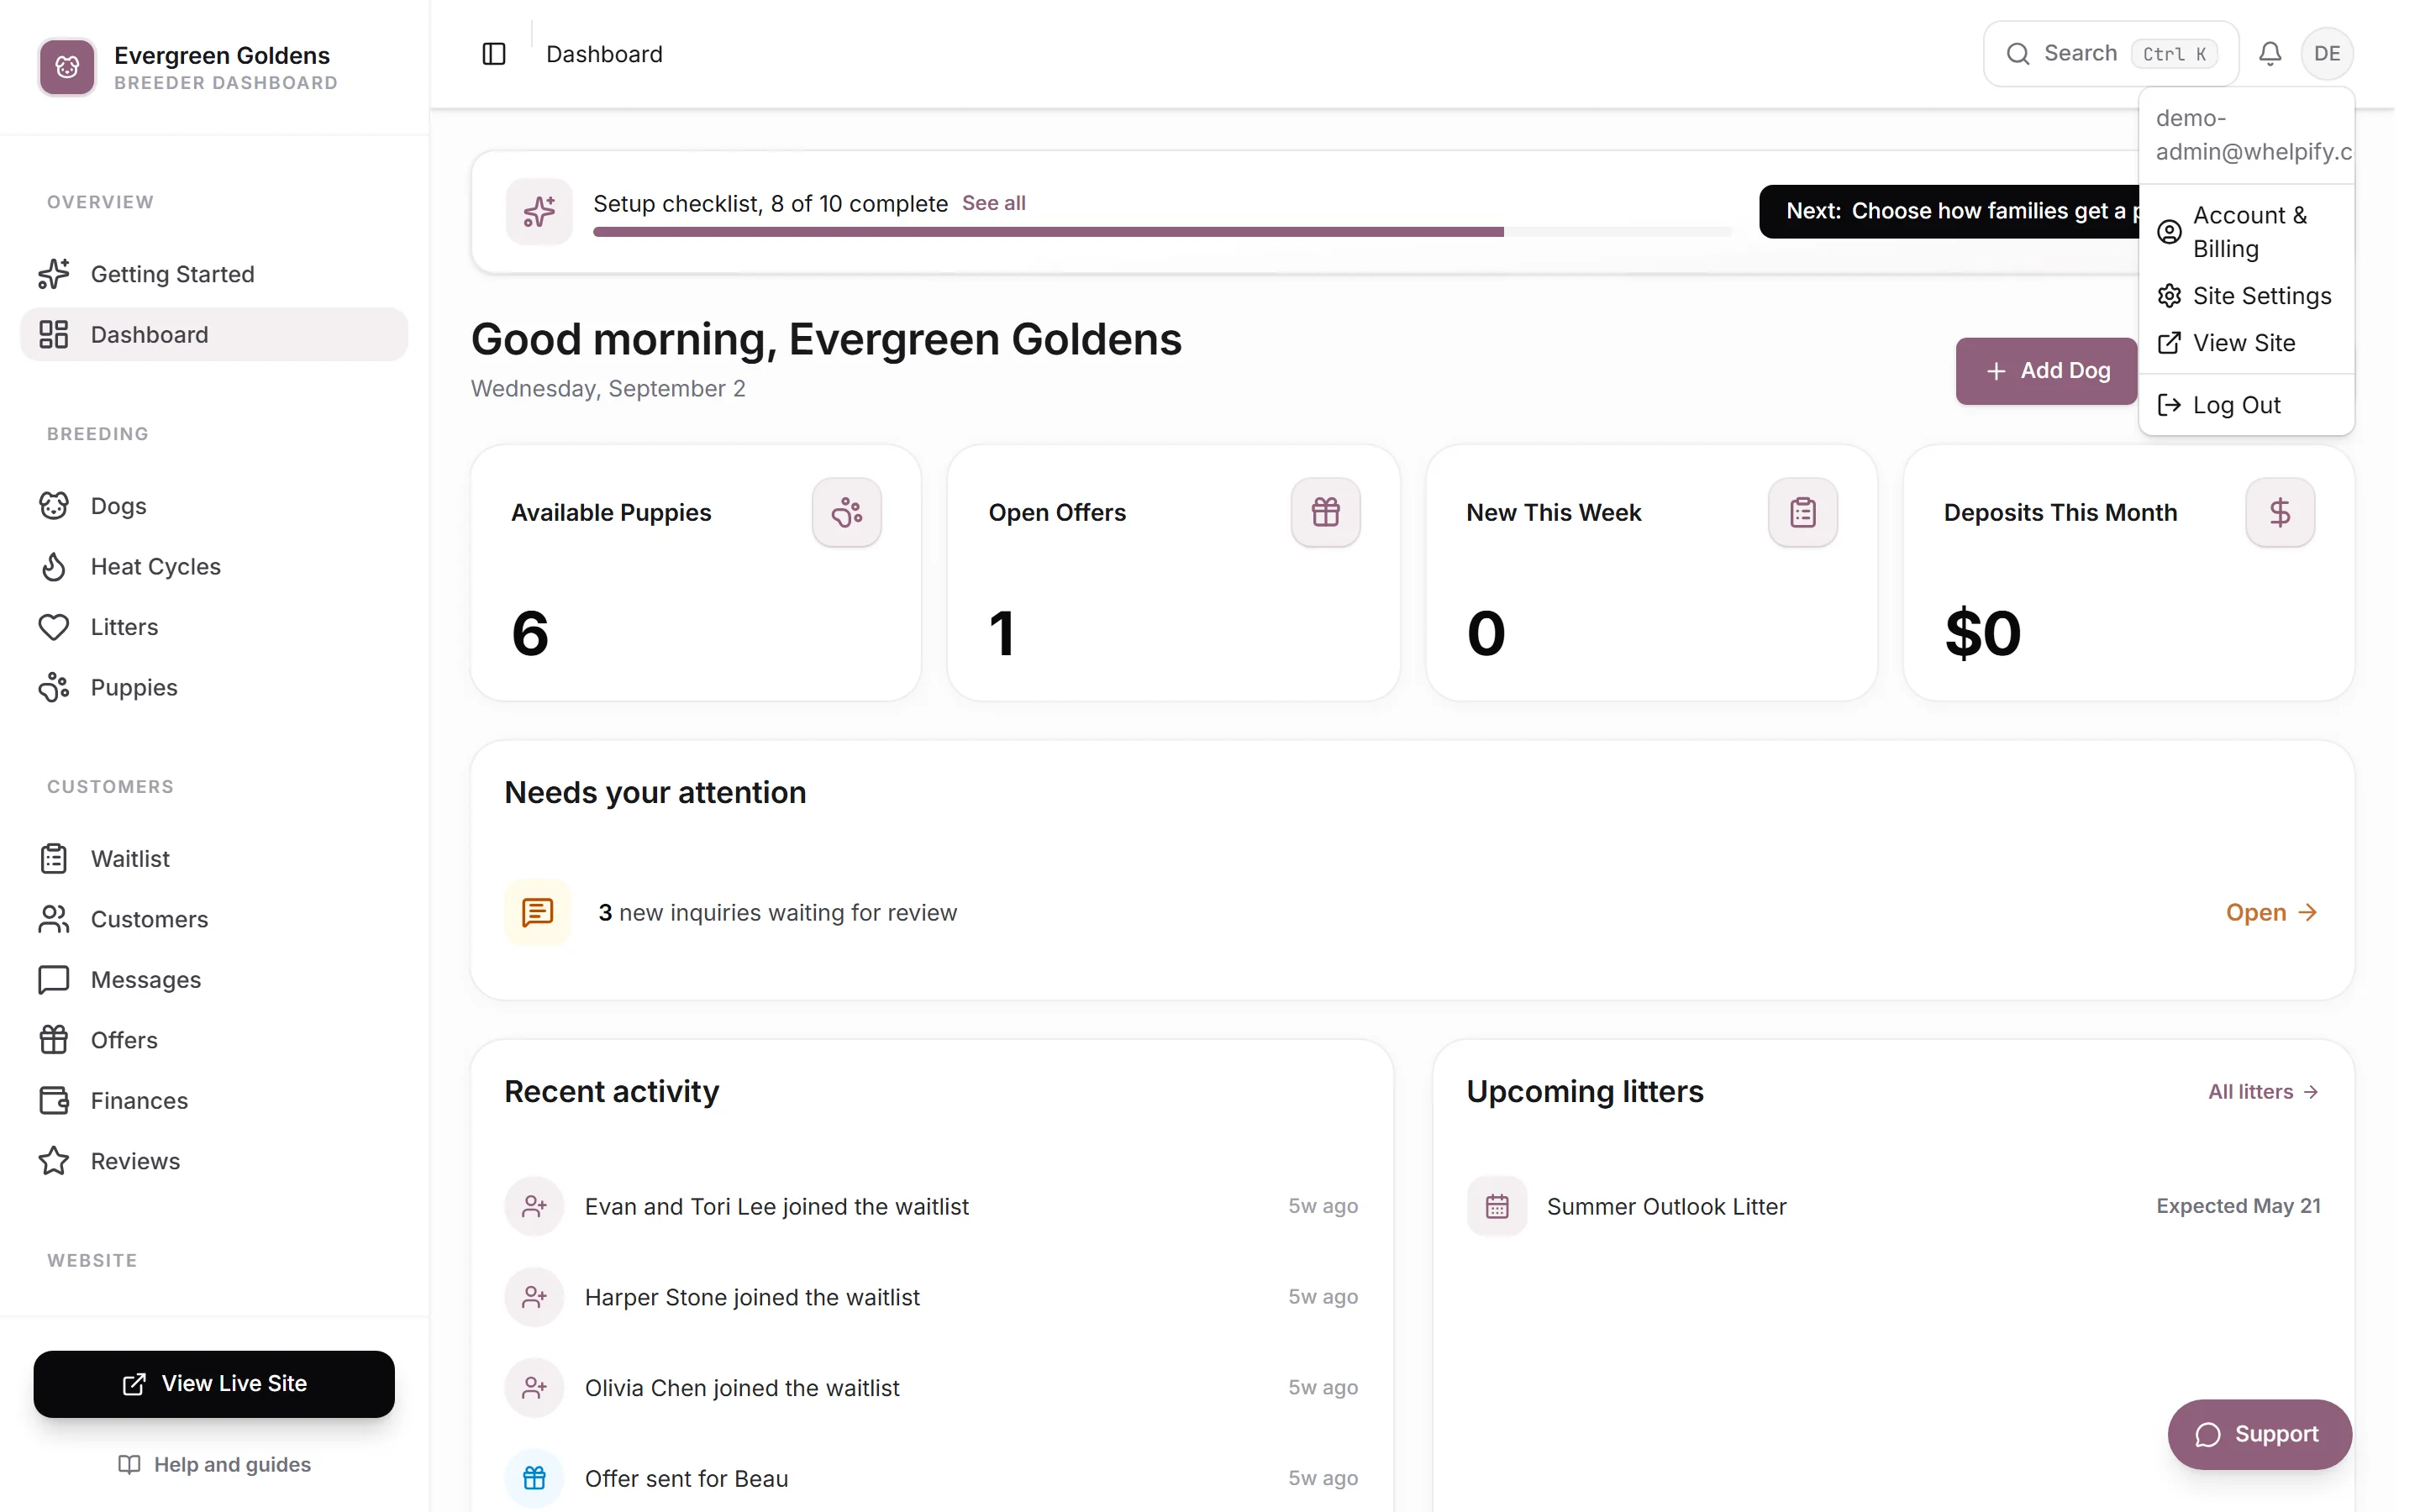The width and height of the screenshot is (2420, 1512).
Task: Open Finances in the sidebar
Action: [214, 1101]
